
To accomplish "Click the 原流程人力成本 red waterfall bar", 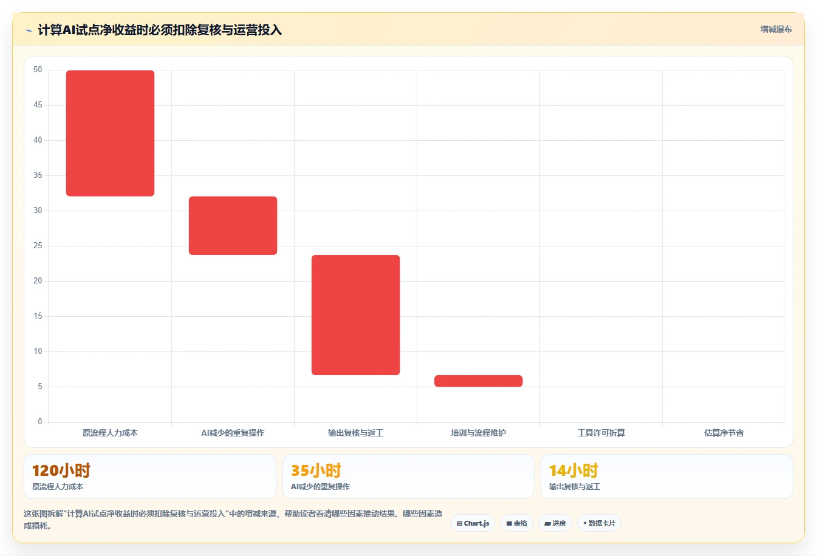I will [x=110, y=133].
